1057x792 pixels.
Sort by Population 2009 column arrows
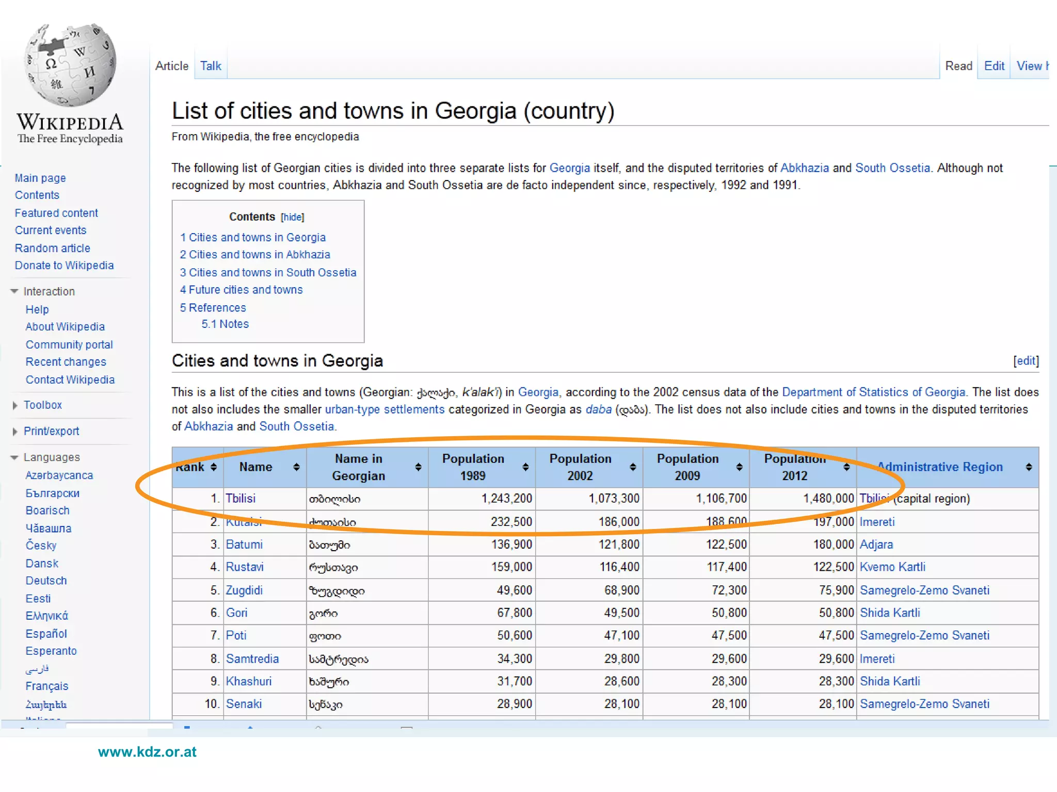[x=740, y=467]
